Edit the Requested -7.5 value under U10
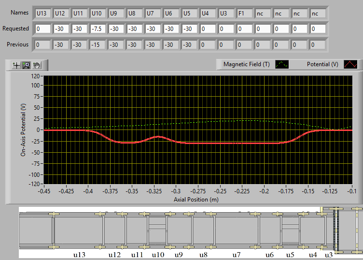 98,29
